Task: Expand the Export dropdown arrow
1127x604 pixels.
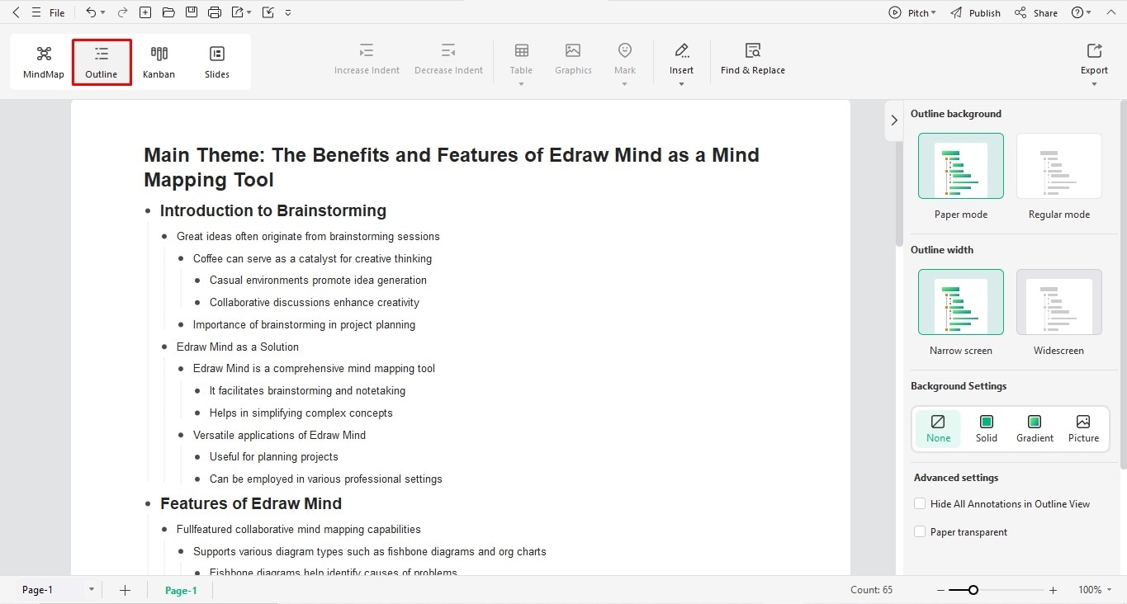Action: pyautogui.click(x=1095, y=84)
